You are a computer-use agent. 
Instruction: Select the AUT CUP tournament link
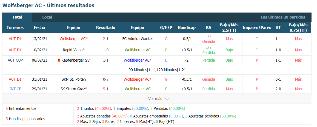[15, 60]
